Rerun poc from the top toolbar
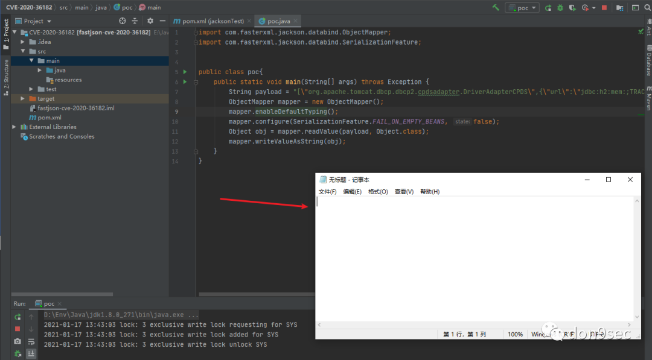Image resolution: width=652 pixels, height=360 pixels. click(x=548, y=7)
